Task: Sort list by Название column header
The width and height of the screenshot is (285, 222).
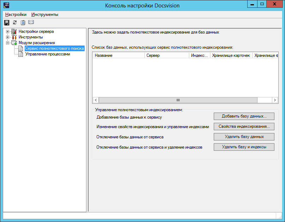Action: click(x=119, y=55)
